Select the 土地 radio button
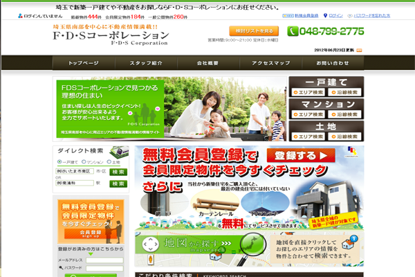This screenshot has height=277, width=415. tap(109, 161)
